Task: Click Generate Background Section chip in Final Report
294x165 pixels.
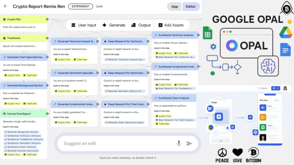Action: point(21,132)
